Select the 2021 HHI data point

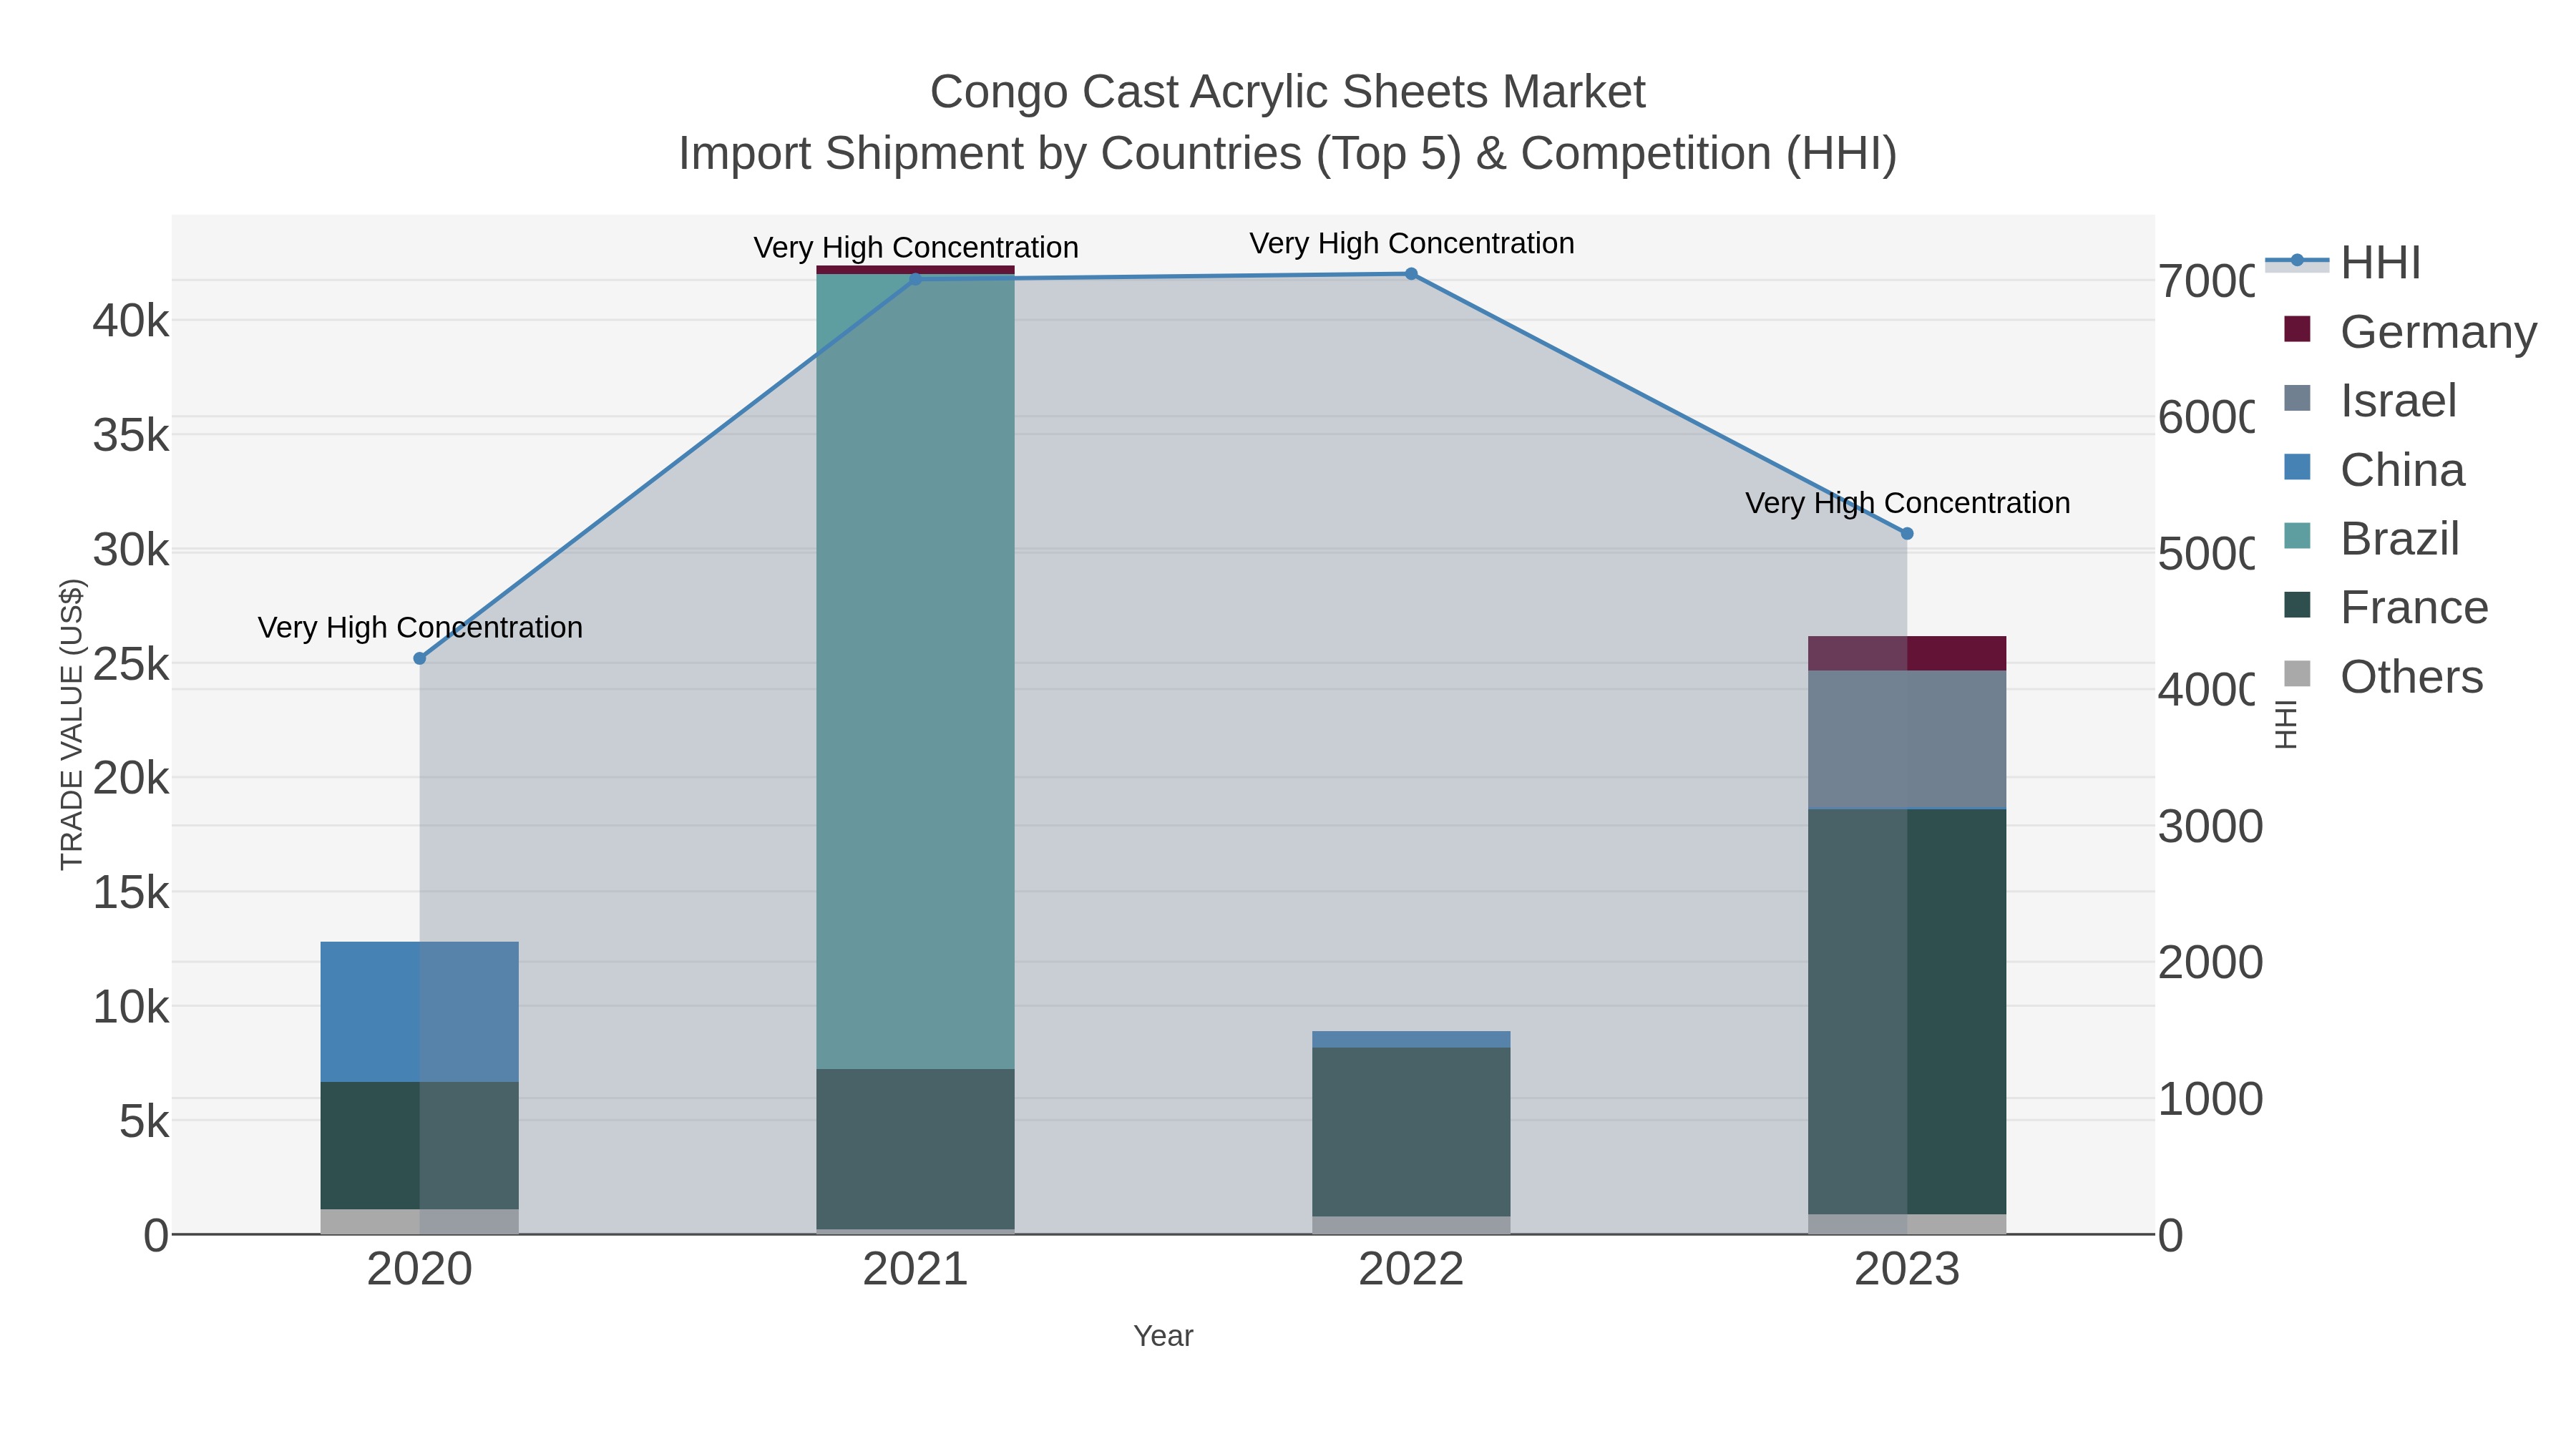pos(915,279)
